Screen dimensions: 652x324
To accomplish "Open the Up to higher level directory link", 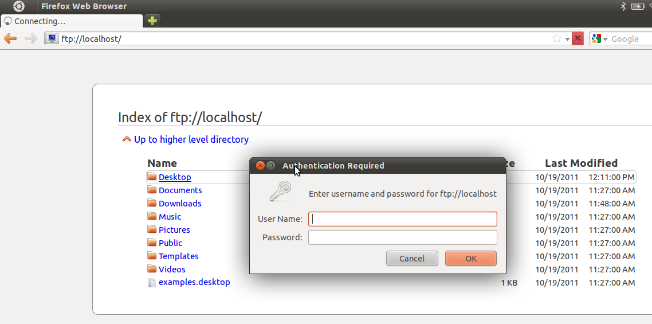I will point(191,139).
